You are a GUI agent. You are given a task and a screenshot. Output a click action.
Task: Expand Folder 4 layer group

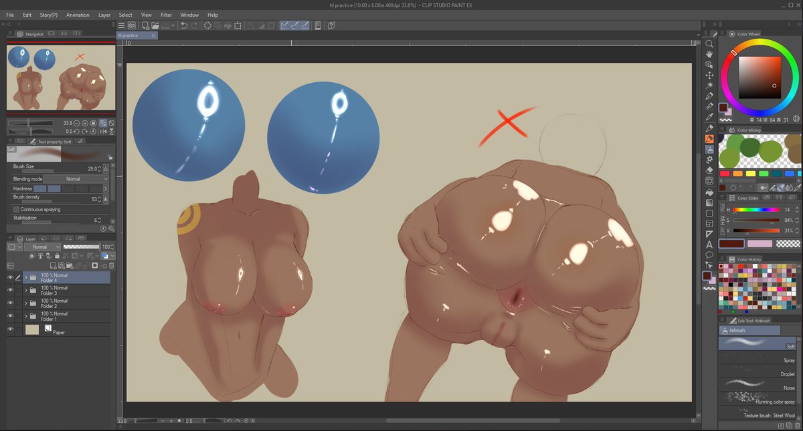[26, 277]
